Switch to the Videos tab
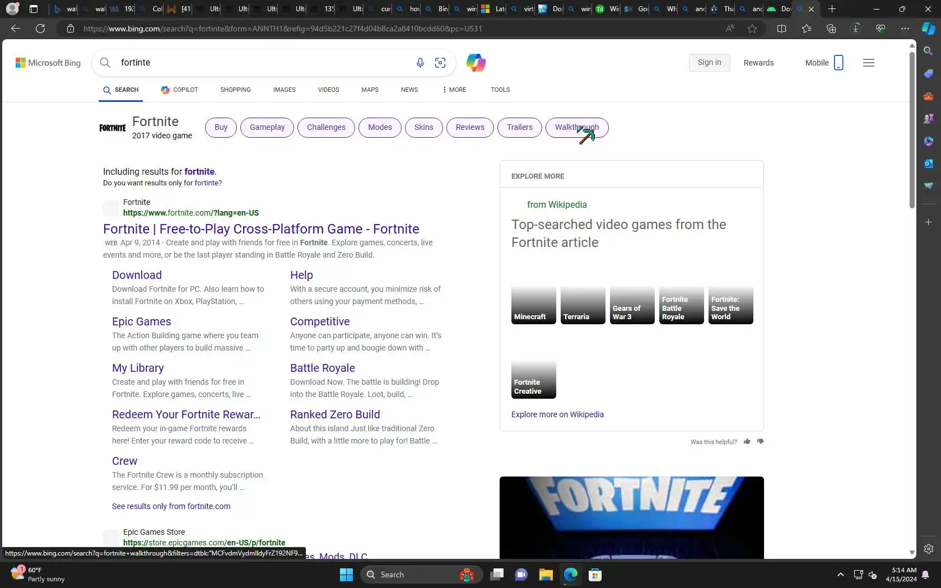 click(x=328, y=90)
